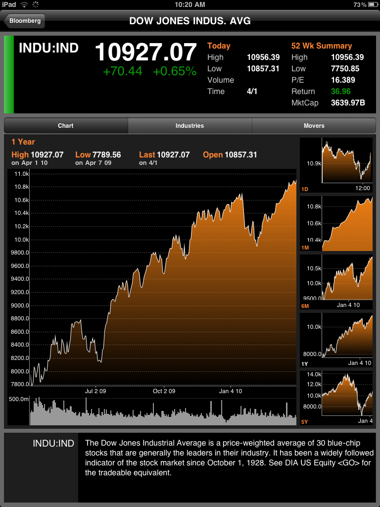Select the 1D mini chart thumbnail
Screen dimensions: 380x507
[x=336, y=165]
